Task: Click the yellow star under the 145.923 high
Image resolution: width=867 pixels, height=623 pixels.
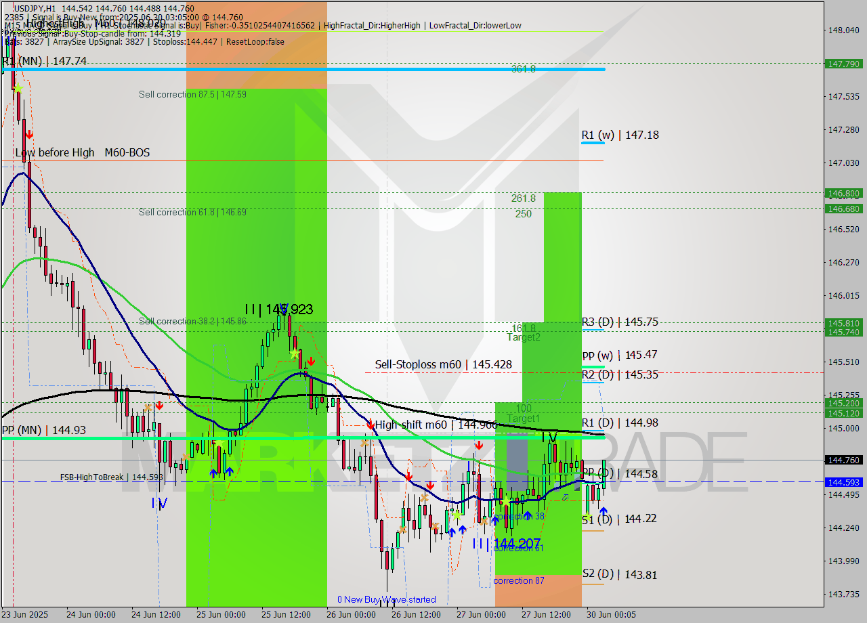Action: coord(294,353)
